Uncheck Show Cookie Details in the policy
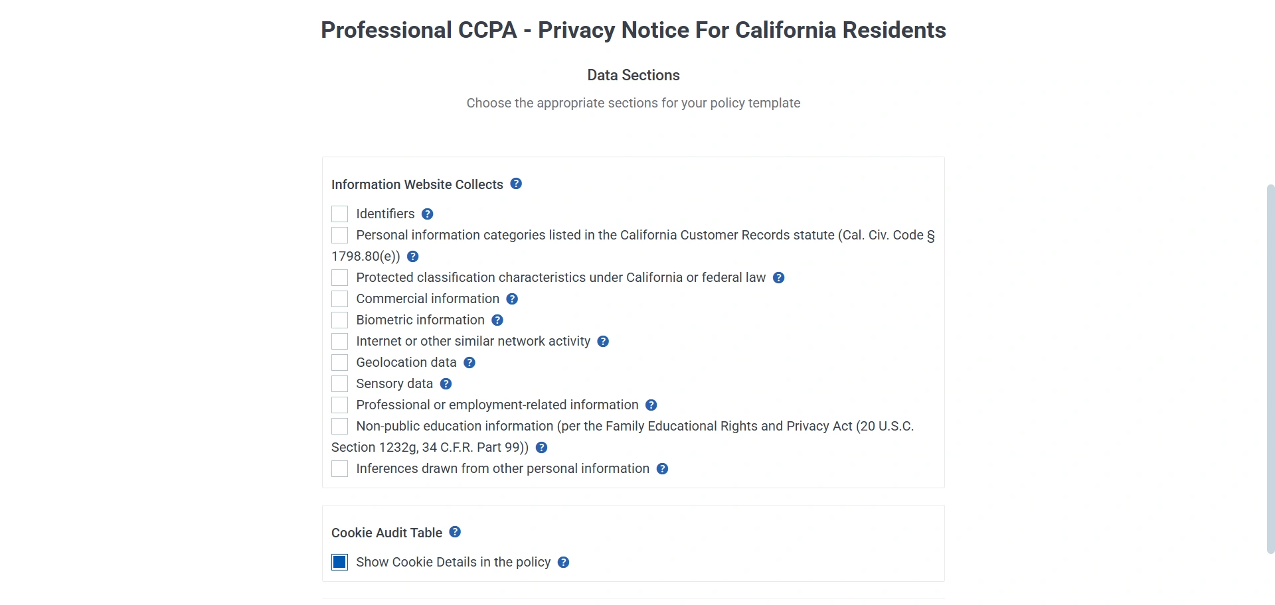The height and width of the screenshot is (605, 1275). [339, 562]
